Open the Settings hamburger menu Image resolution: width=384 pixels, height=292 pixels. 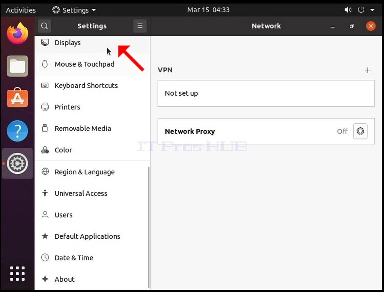coord(140,26)
